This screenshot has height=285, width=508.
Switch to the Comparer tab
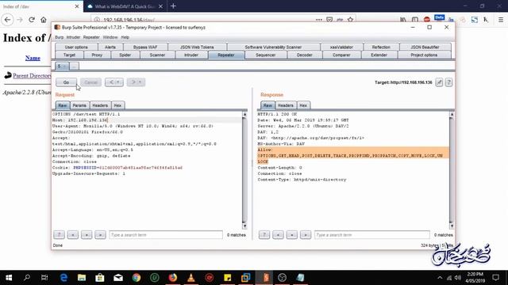coord(341,55)
